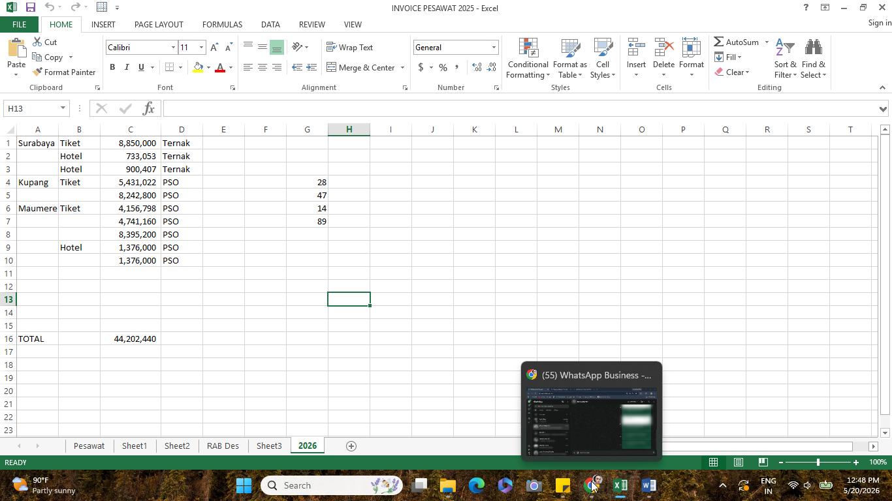The width and height of the screenshot is (892, 501).
Task: Decrease font size with the small A icon
Action: (229, 47)
